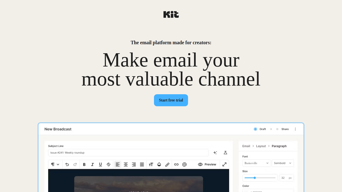Click the 'Make email your most valuable channel' headline

click(171, 69)
